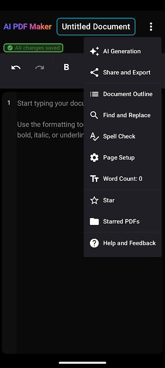Click the All changes saved status badge

[x=33, y=48]
